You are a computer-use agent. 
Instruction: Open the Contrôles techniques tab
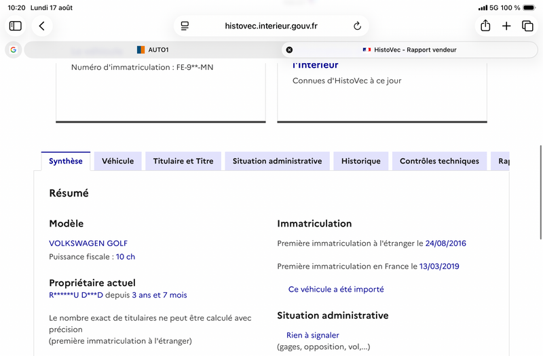439,161
